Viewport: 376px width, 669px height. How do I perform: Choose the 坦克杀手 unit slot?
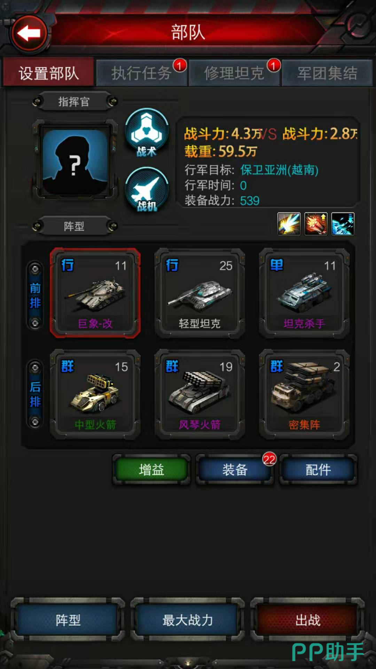coord(304,293)
